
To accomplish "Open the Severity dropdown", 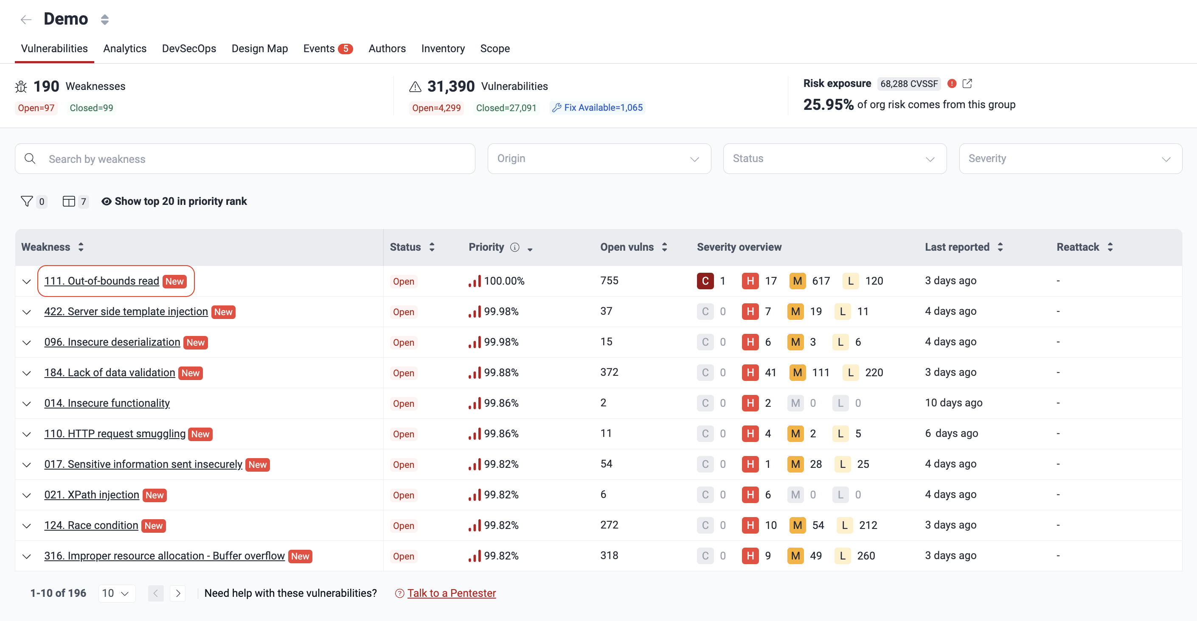I will pyautogui.click(x=1070, y=158).
